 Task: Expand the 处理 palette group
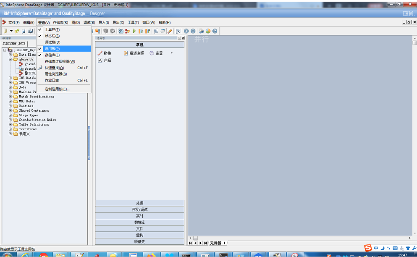tap(139, 203)
